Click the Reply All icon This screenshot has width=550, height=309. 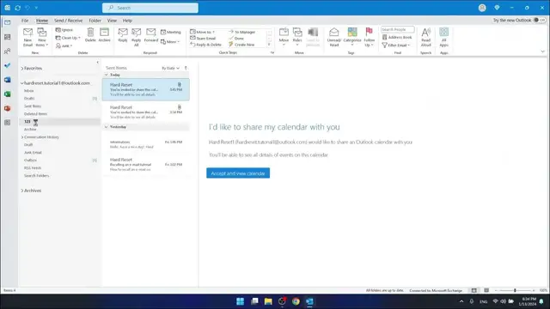136,33
